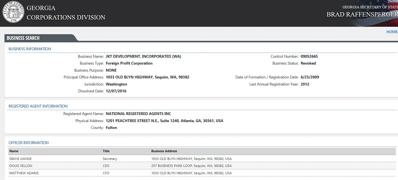Click dissolved date 12/07/2016
Screen dimensions: 398x180
pyautogui.click(x=116, y=91)
